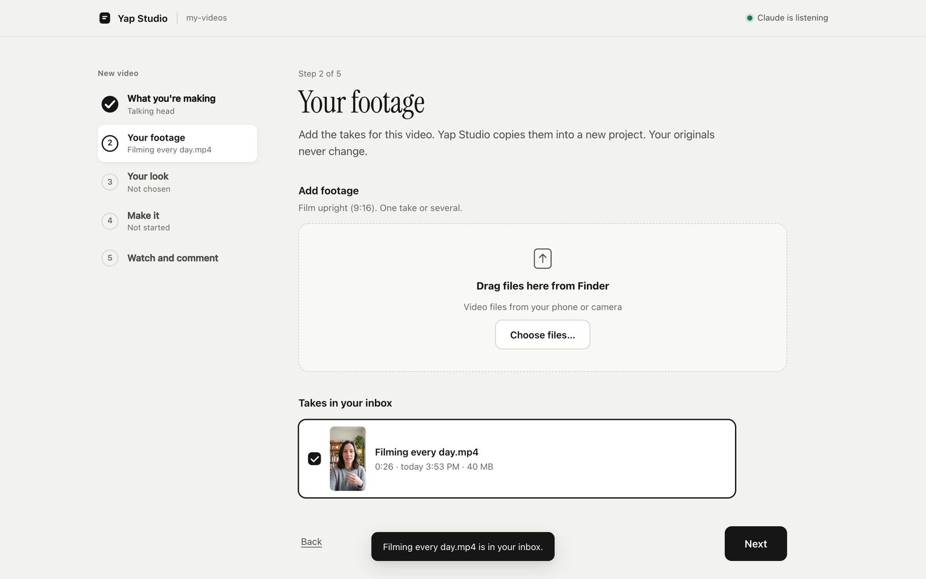Click the completed checkmark icon for step one

110,104
